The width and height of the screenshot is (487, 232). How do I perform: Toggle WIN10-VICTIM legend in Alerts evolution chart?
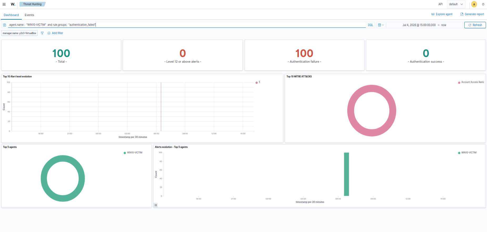pyautogui.click(x=467, y=153)
